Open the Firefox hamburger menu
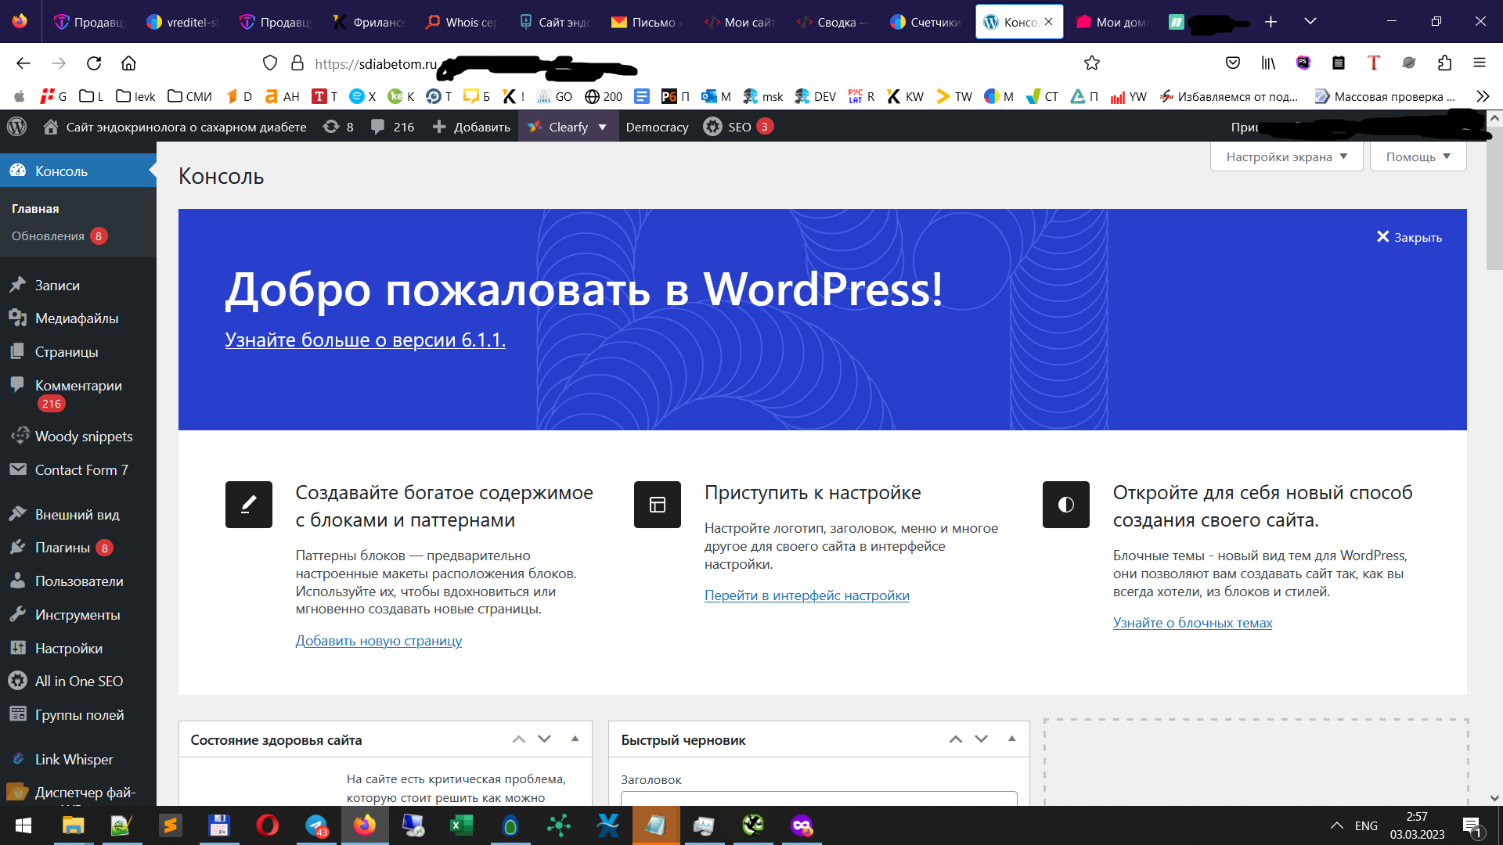 click(1479, 63)
